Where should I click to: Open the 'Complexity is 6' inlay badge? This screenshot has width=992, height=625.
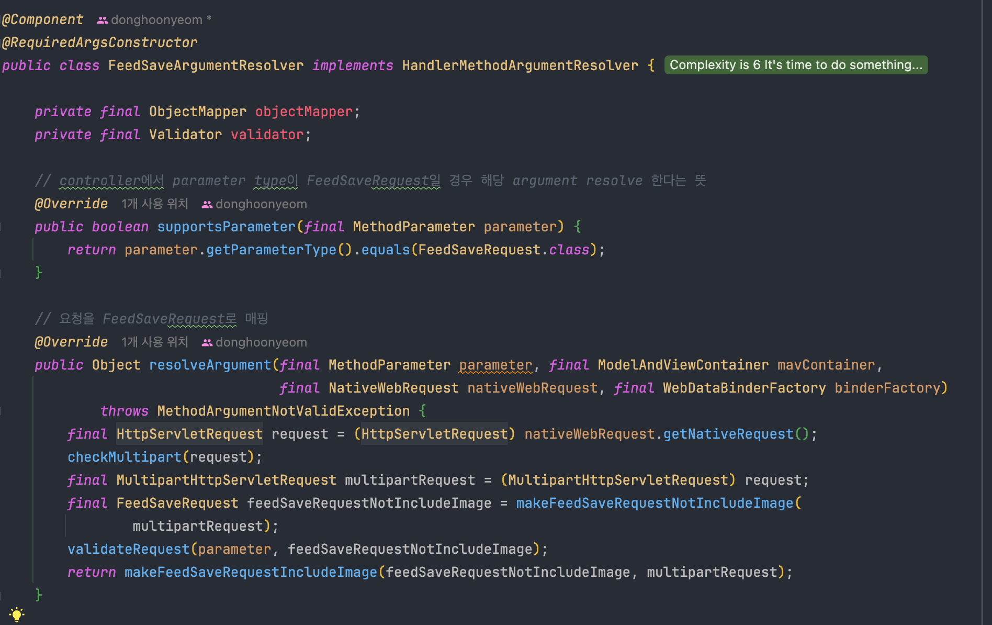coord(795,65)
